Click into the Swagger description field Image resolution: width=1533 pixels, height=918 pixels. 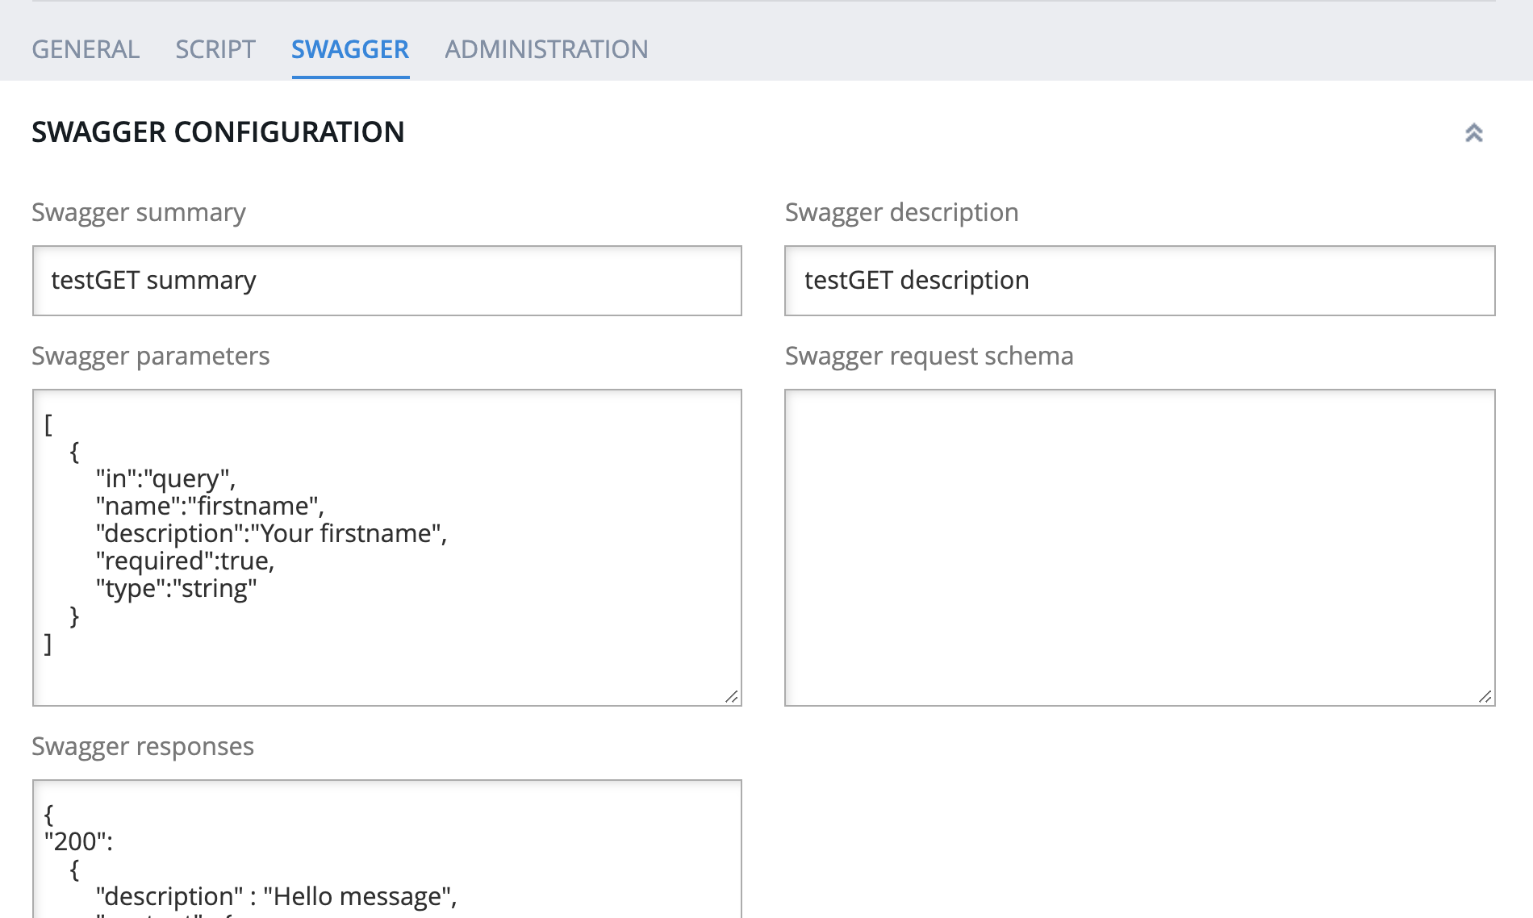(1139, 281)
